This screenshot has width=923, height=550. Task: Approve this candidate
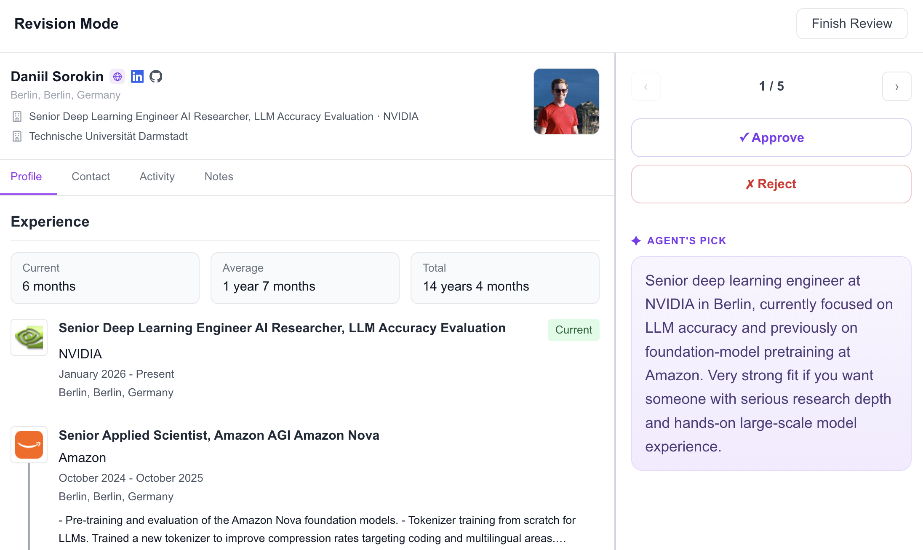[x=771, y=138]
